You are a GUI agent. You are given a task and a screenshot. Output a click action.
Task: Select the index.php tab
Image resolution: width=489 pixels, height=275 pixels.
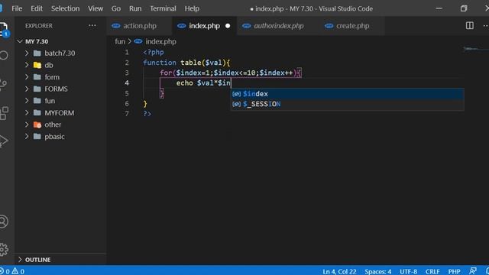[x=204, y=25]
